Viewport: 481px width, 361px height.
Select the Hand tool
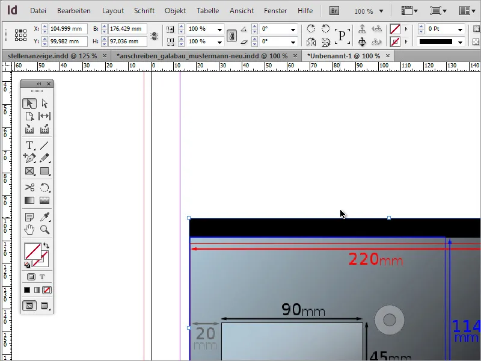click(29, 230)
